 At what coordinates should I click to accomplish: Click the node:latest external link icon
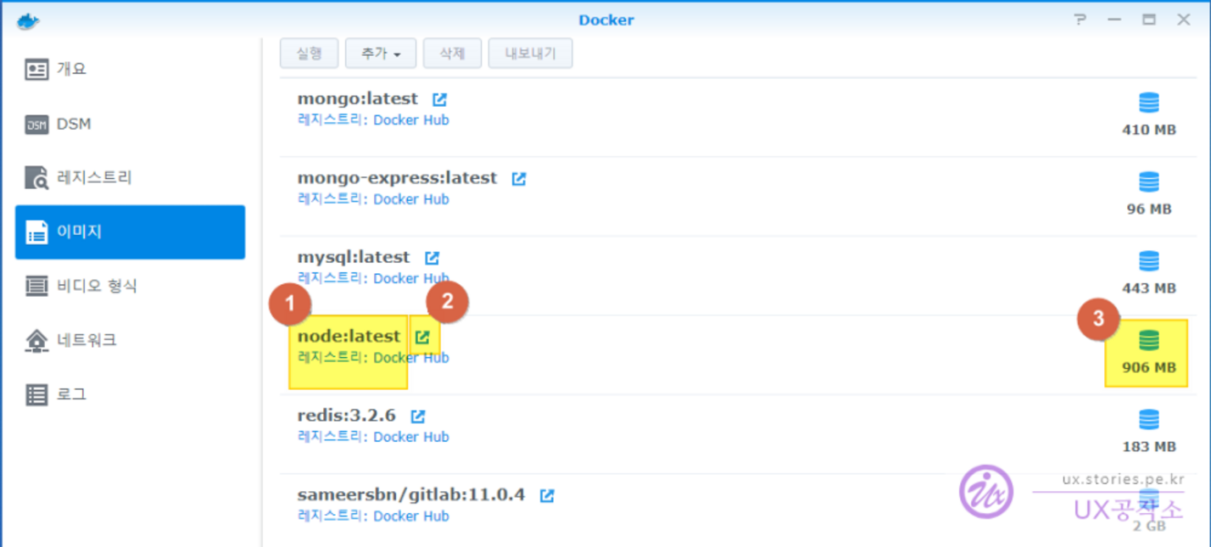(x=422, y=338)
